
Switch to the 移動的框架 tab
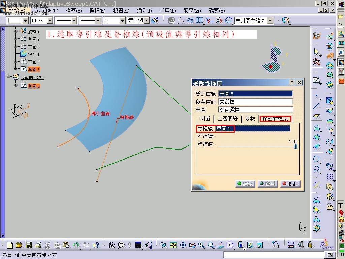coord(276,119)
